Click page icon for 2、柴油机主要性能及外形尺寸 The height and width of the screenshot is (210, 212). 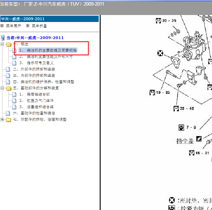tap(14, 57)
